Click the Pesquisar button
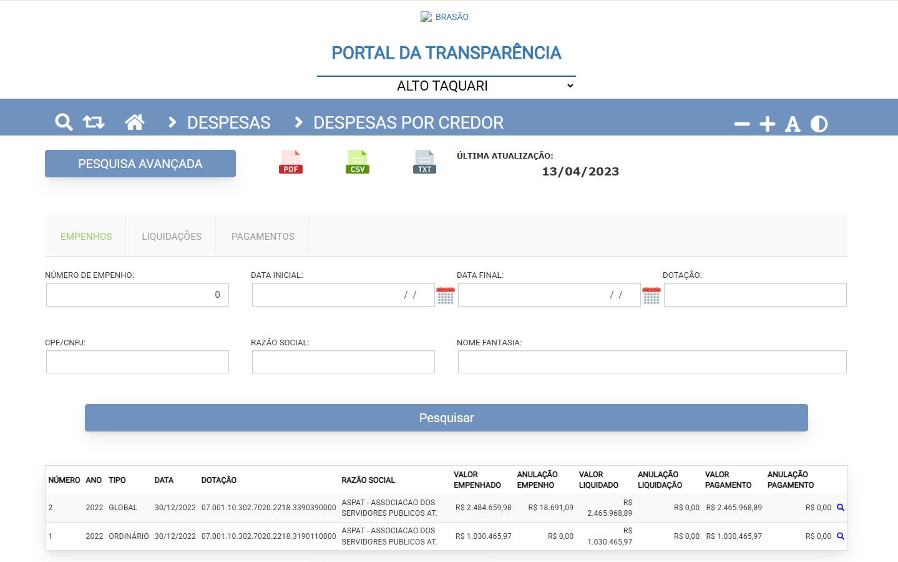 446,418
